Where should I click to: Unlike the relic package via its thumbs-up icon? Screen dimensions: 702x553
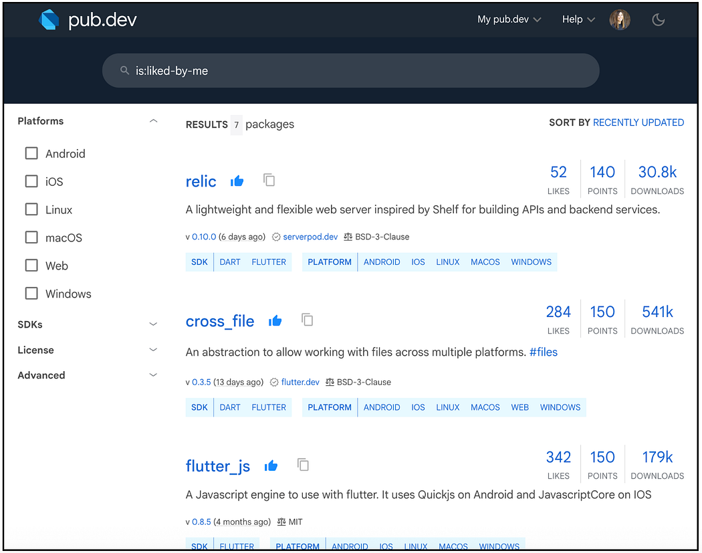tap(237, 181)
